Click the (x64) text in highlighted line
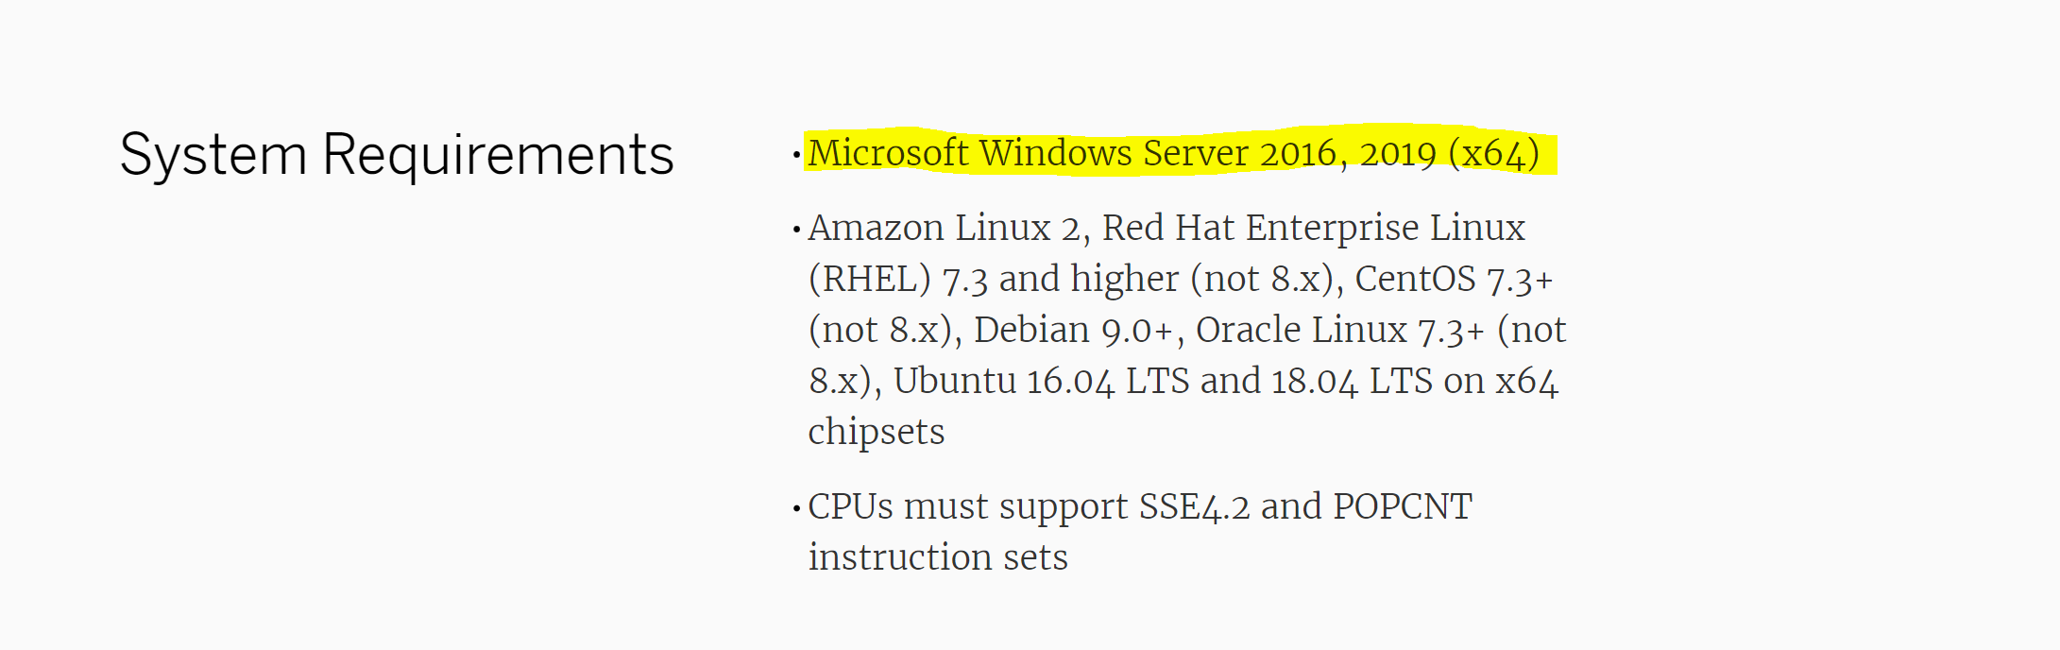The height and width of the screenshot is (650, 2060). (x=1494, y=153)
